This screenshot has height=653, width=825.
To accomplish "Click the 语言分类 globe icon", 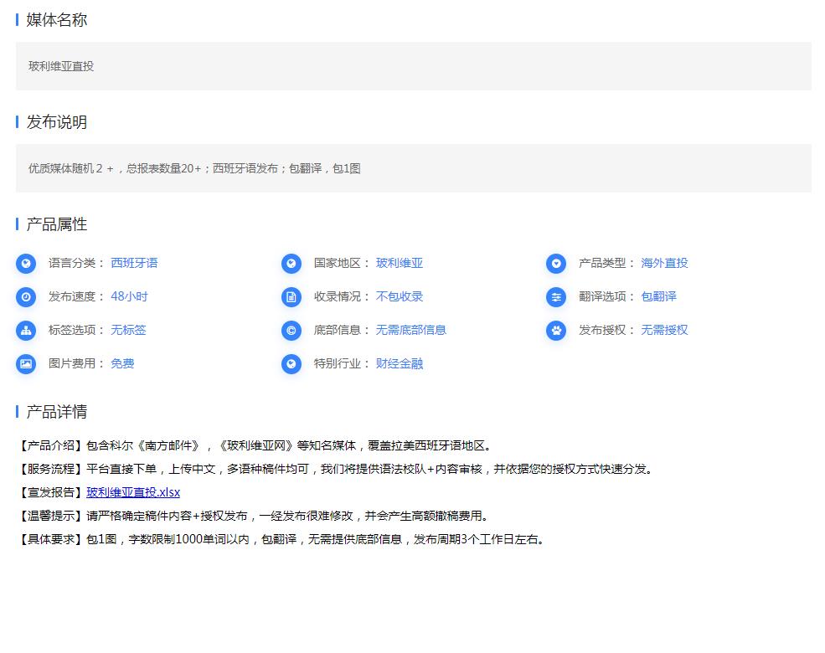I will (x=26, y=264).
